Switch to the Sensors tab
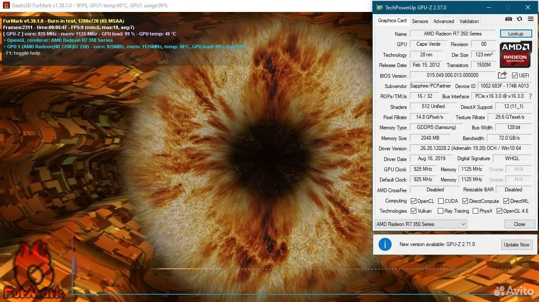 click(x=420, y=21)
